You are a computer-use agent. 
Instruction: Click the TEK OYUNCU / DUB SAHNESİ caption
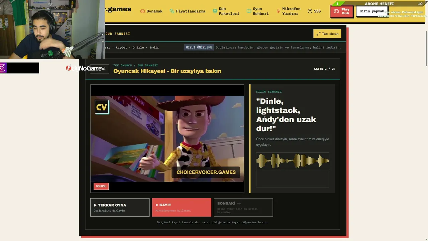[x=135, y=65]
